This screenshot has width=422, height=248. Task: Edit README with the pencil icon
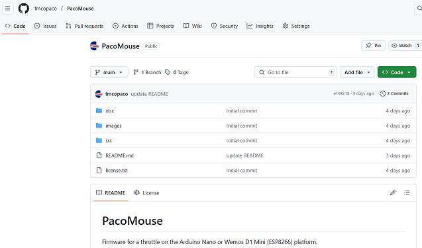point(393,192)
